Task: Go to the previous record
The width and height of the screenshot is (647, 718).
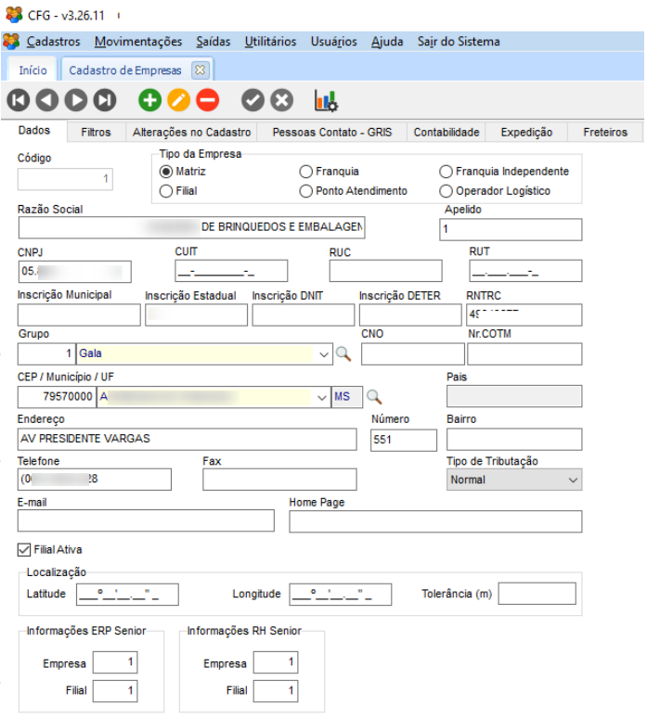Action: click(47, 100)
